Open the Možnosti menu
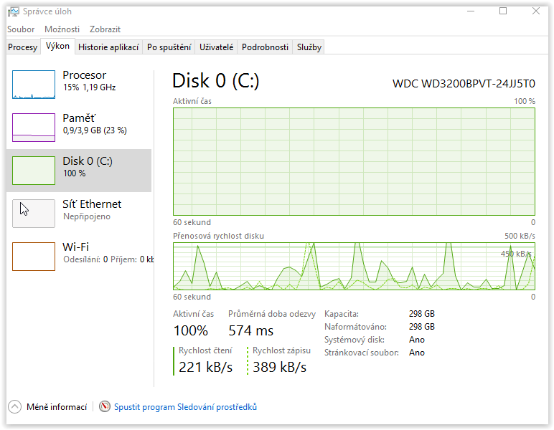554x430 pixels. tap(62, 29)
